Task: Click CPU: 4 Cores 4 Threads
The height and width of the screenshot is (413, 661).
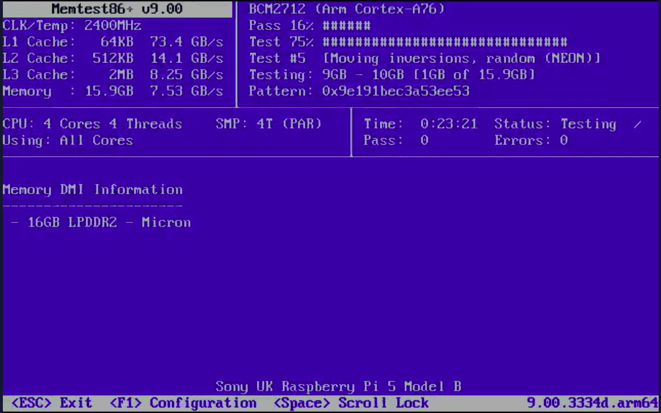Action: [x=93, y=124]
